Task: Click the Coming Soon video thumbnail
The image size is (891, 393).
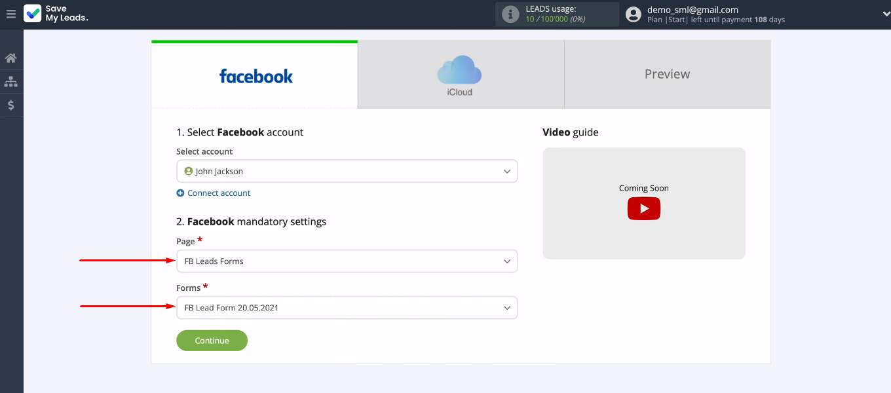Action: (x=644, y=203)
